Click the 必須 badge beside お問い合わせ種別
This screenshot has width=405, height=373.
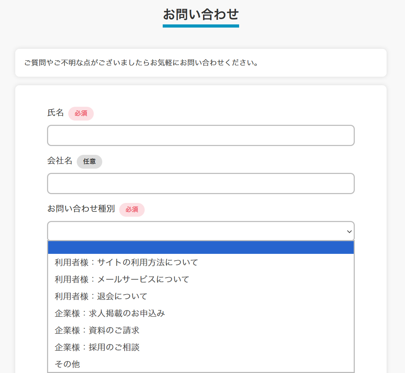[x=132, y=210]
